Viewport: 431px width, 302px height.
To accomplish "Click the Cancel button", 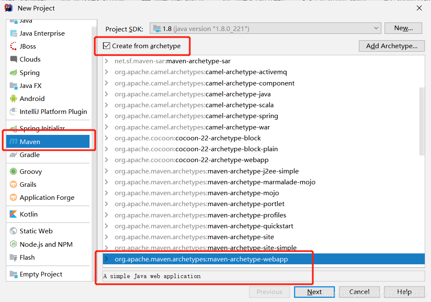I will pos(359,292).
